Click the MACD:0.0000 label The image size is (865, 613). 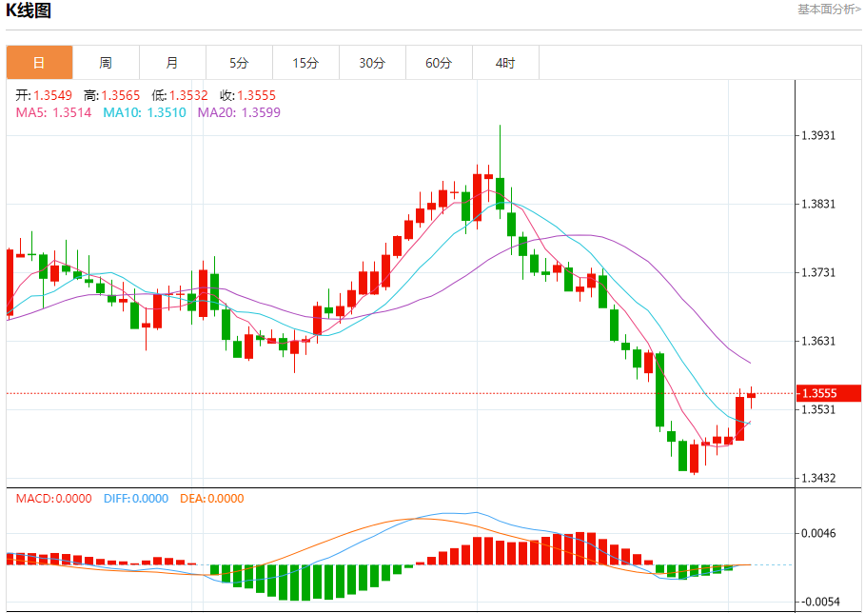pyautogui.click(x=53, y=499)
